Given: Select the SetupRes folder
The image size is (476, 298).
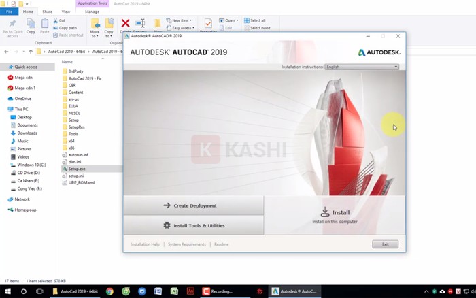Looking at the screenshot, I should tap(76, 127).
